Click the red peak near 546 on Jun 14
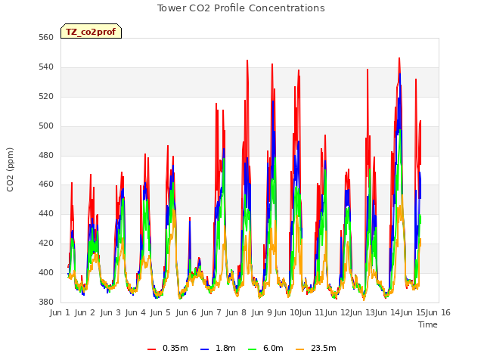484x363 pixels. 399,59
